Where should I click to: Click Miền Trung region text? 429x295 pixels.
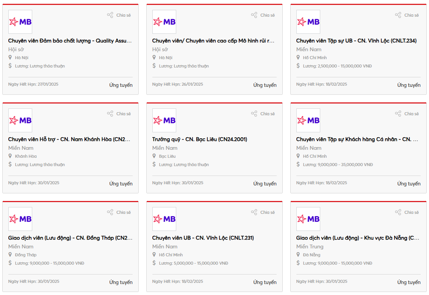coord(310,246)
